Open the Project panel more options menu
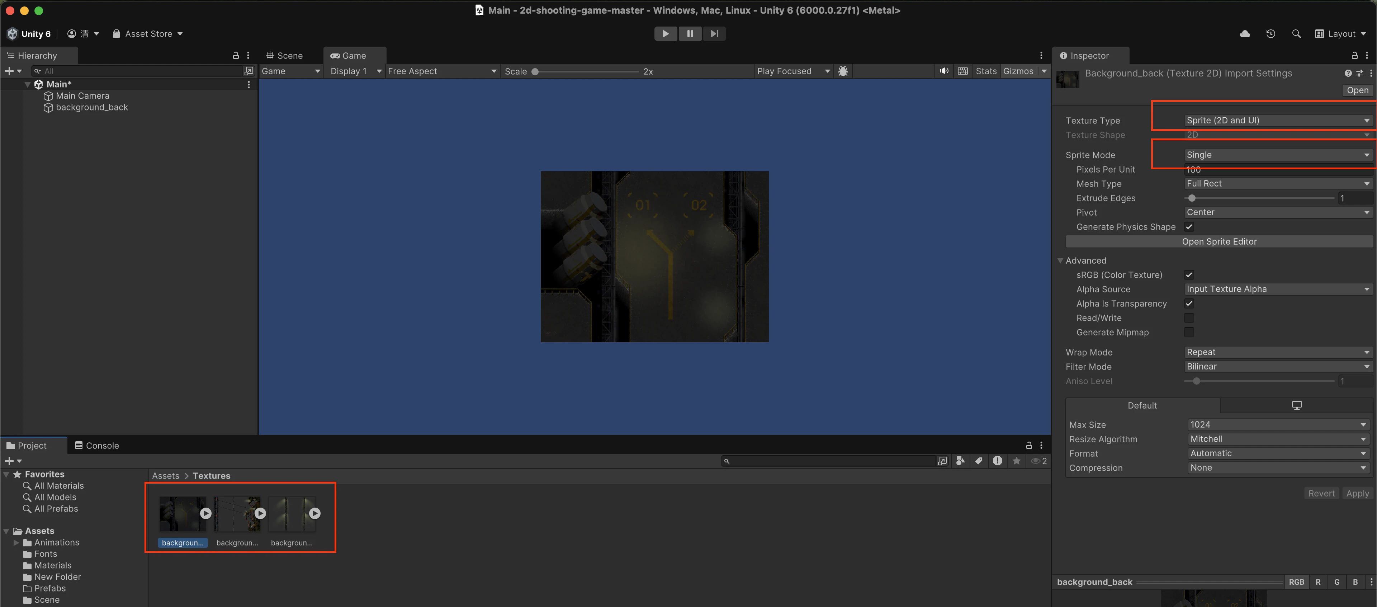Viewport: 1377px width, 607px height. (x=1041, y=446)
